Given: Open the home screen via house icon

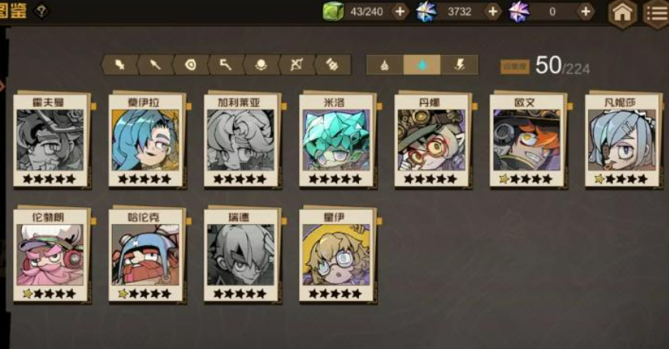Looking at the screenshot, I should tap(622, 13).
